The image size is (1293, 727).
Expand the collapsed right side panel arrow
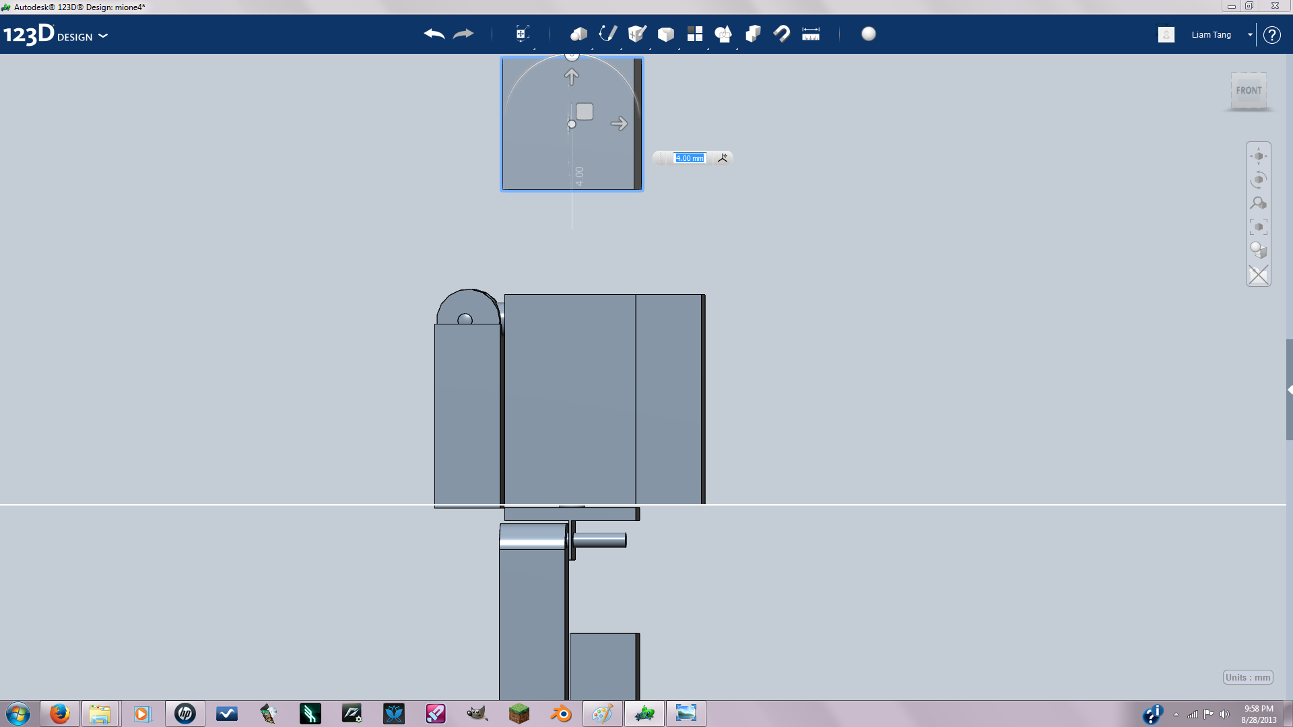(x=1290, y=390)
